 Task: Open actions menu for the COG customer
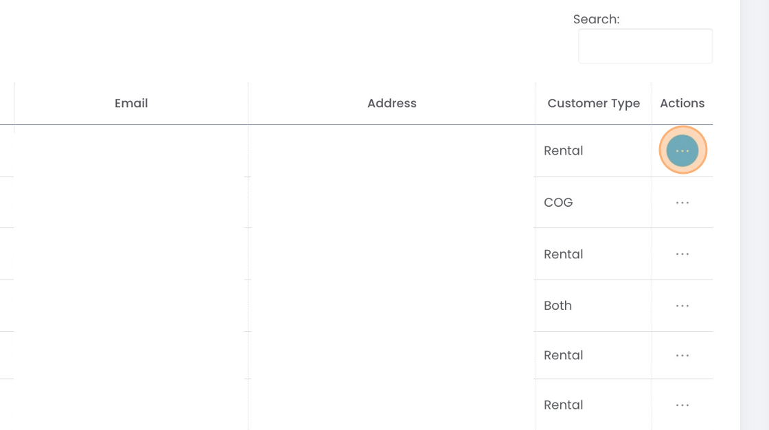[x=682, y=203]
